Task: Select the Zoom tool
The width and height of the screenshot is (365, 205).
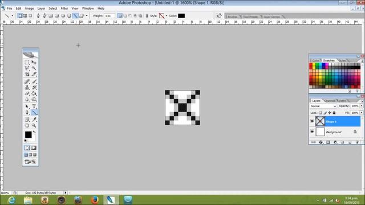Action: (x=34, y=125)
